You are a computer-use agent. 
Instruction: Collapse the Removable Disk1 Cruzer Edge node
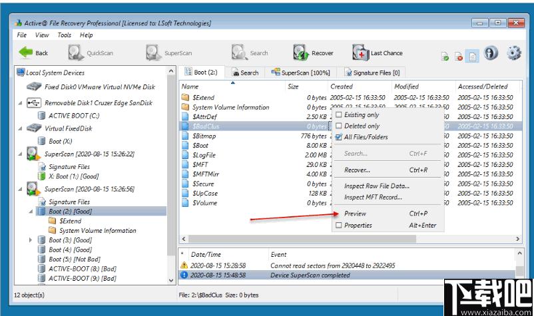(x=20, y=103)
